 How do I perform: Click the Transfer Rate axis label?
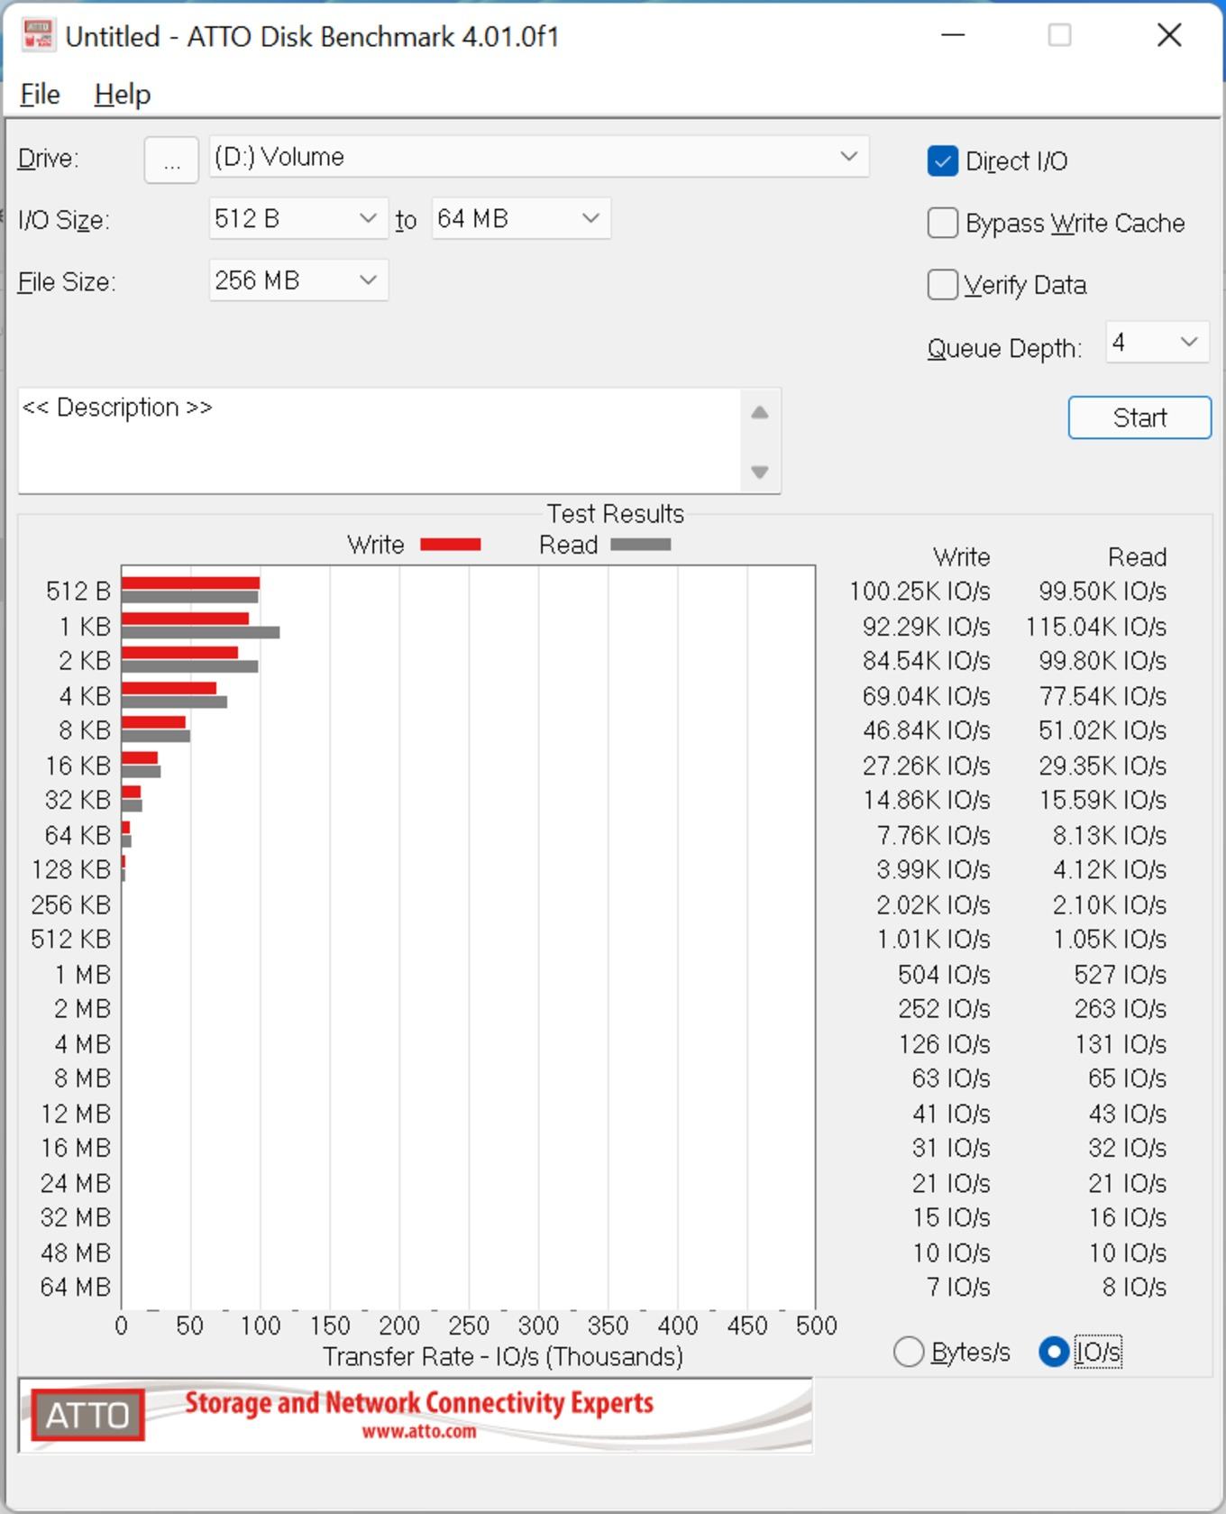[x=503, y=1357]
